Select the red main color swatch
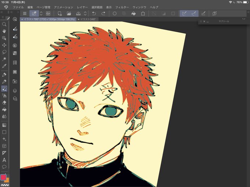The width and height of the screenshot is (250, 187). pos(3,177)
